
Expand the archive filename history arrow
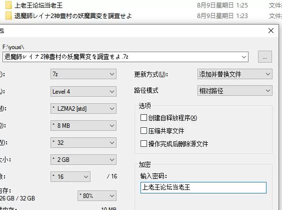coord(244,57)
